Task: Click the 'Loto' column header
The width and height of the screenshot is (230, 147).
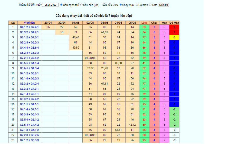Action: (x=144, y=23)
